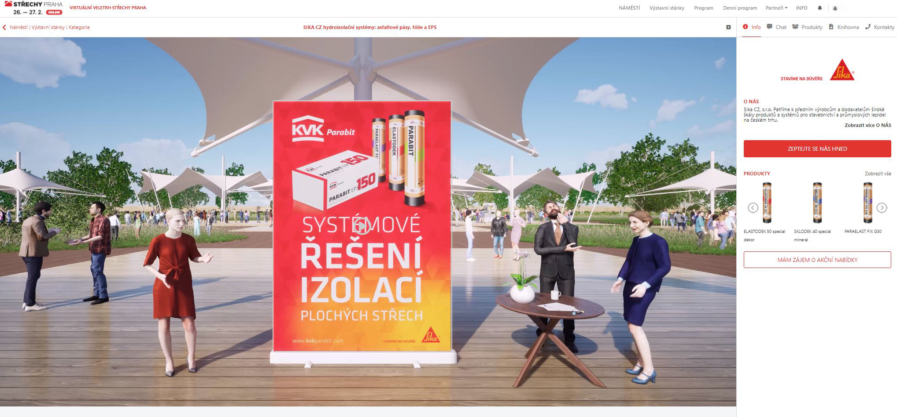Screen dimensions: 897x417
Task: Click Zobrazit více O NÁS link
Action: pos(867,126)
